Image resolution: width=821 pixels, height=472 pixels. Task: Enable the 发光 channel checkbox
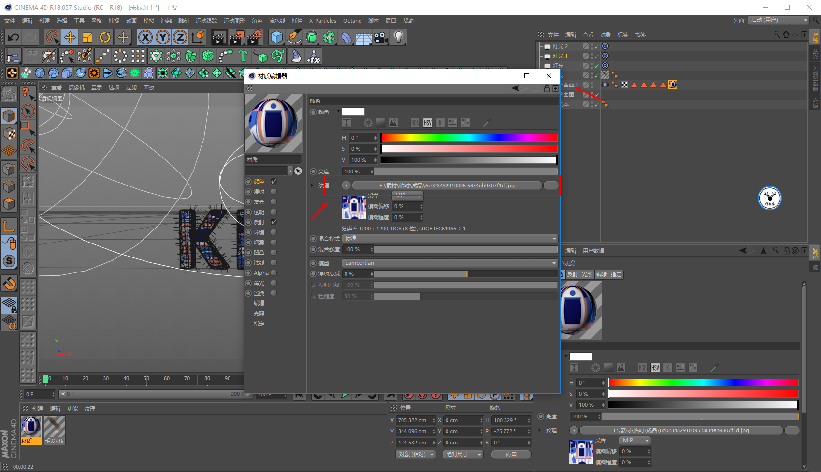coord(274,202)
